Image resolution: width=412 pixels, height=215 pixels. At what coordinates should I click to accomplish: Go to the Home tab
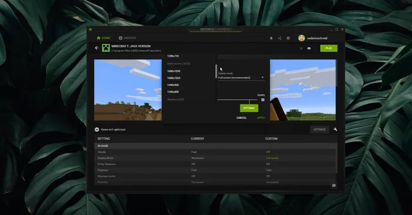pos(103,38)
